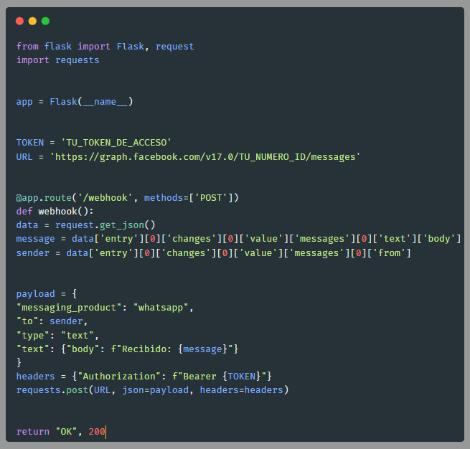This screenshot has width=470, height=449.
Task: Click the '@app.route' decorator
Action: tap(44, 198)
